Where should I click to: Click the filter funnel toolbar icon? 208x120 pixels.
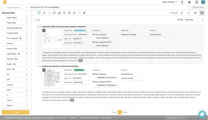click(39, 13)
